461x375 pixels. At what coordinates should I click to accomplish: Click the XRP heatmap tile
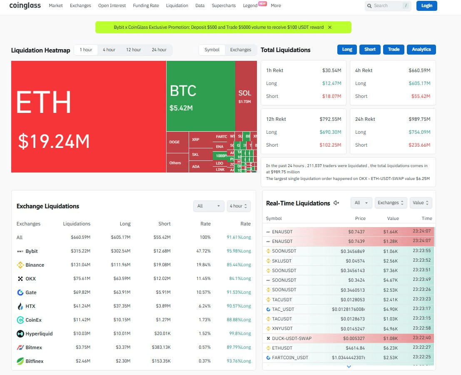[201, 140]
